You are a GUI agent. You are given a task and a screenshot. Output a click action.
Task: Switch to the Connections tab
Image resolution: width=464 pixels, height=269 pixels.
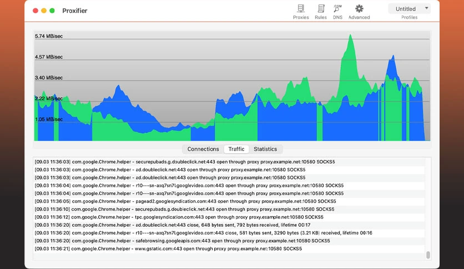(x=203, y=149)
